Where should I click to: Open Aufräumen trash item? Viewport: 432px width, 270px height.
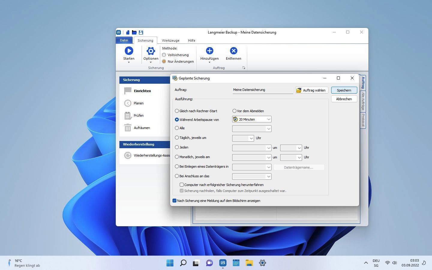141,128
